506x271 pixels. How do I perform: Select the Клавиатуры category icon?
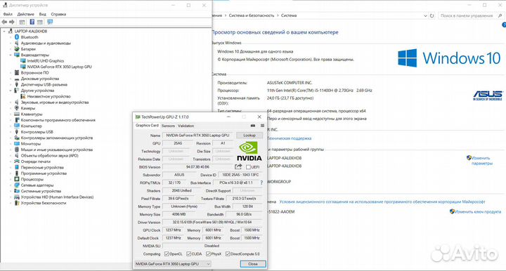(x=17, y=114)
